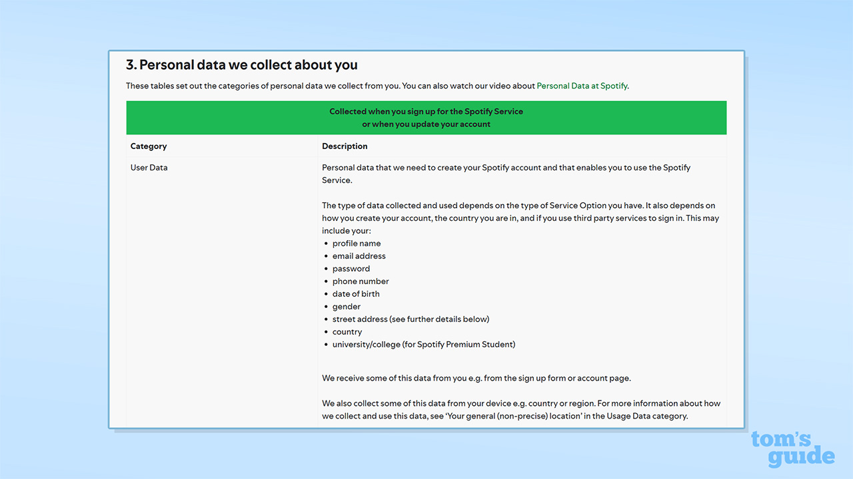Click the "university/college (for Spotify Premium Student)" item
Image resolution: width=853 pixels, height=479 pixels.
424,345
